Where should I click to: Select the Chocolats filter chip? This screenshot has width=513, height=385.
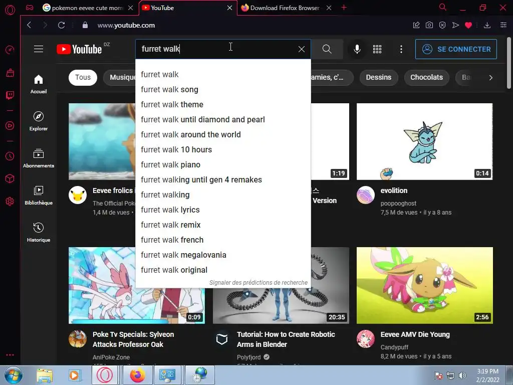tap(427, 78)
